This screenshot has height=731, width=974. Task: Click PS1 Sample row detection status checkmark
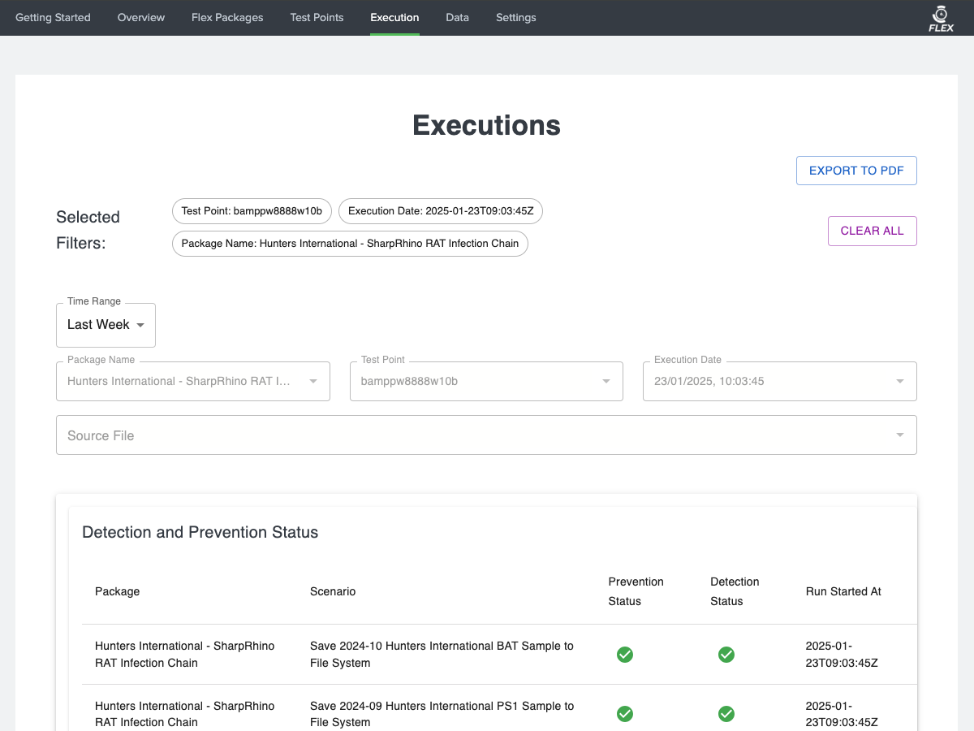[x=726, y=714]
